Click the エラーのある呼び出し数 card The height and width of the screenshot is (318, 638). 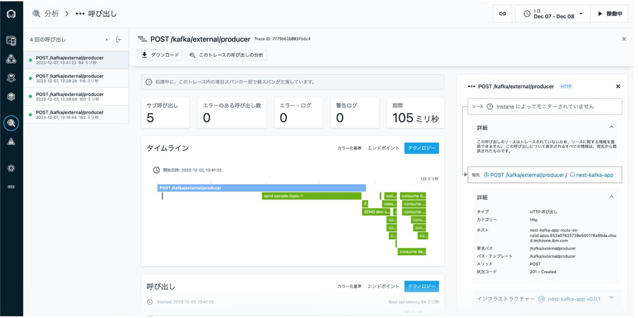232,113
